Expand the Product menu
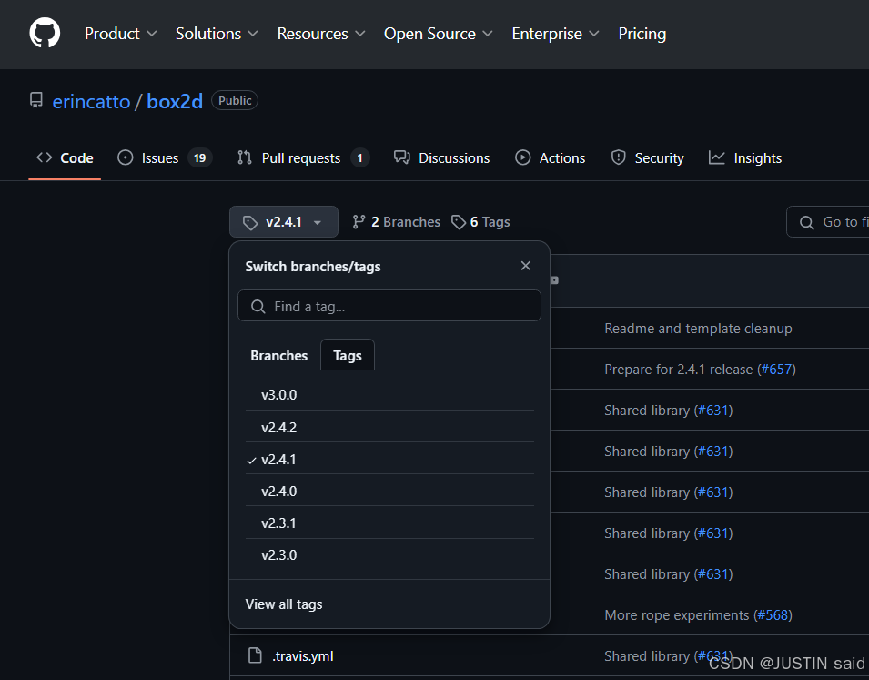Screen dimensions: 869x680 click(120, 34)
